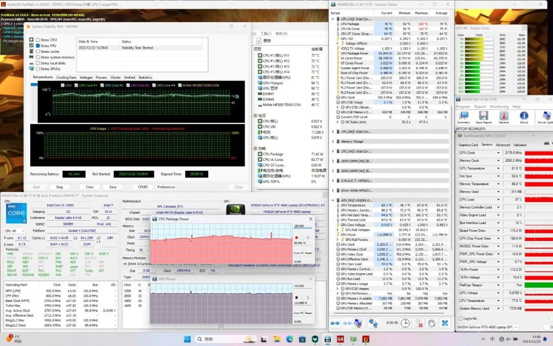Switch to Statistics tab in AIDA64
The width and height of the screenshot is (553, 346).
coord(145,77)
